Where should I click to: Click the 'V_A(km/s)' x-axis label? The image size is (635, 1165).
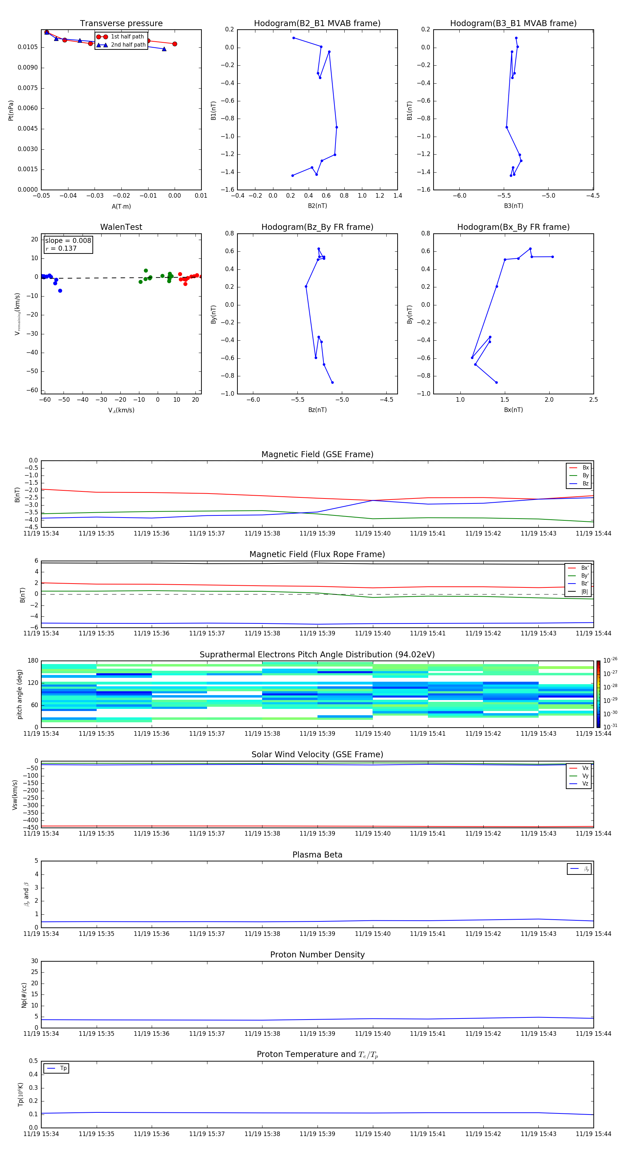pos(121,410)
